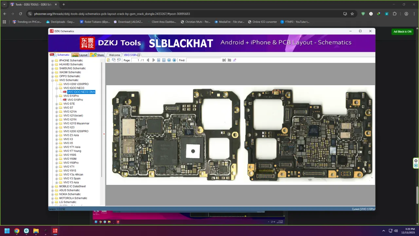Open File Explorer from taskbar
This screenshot has width=419, height=236.
(x=36, y=231)
